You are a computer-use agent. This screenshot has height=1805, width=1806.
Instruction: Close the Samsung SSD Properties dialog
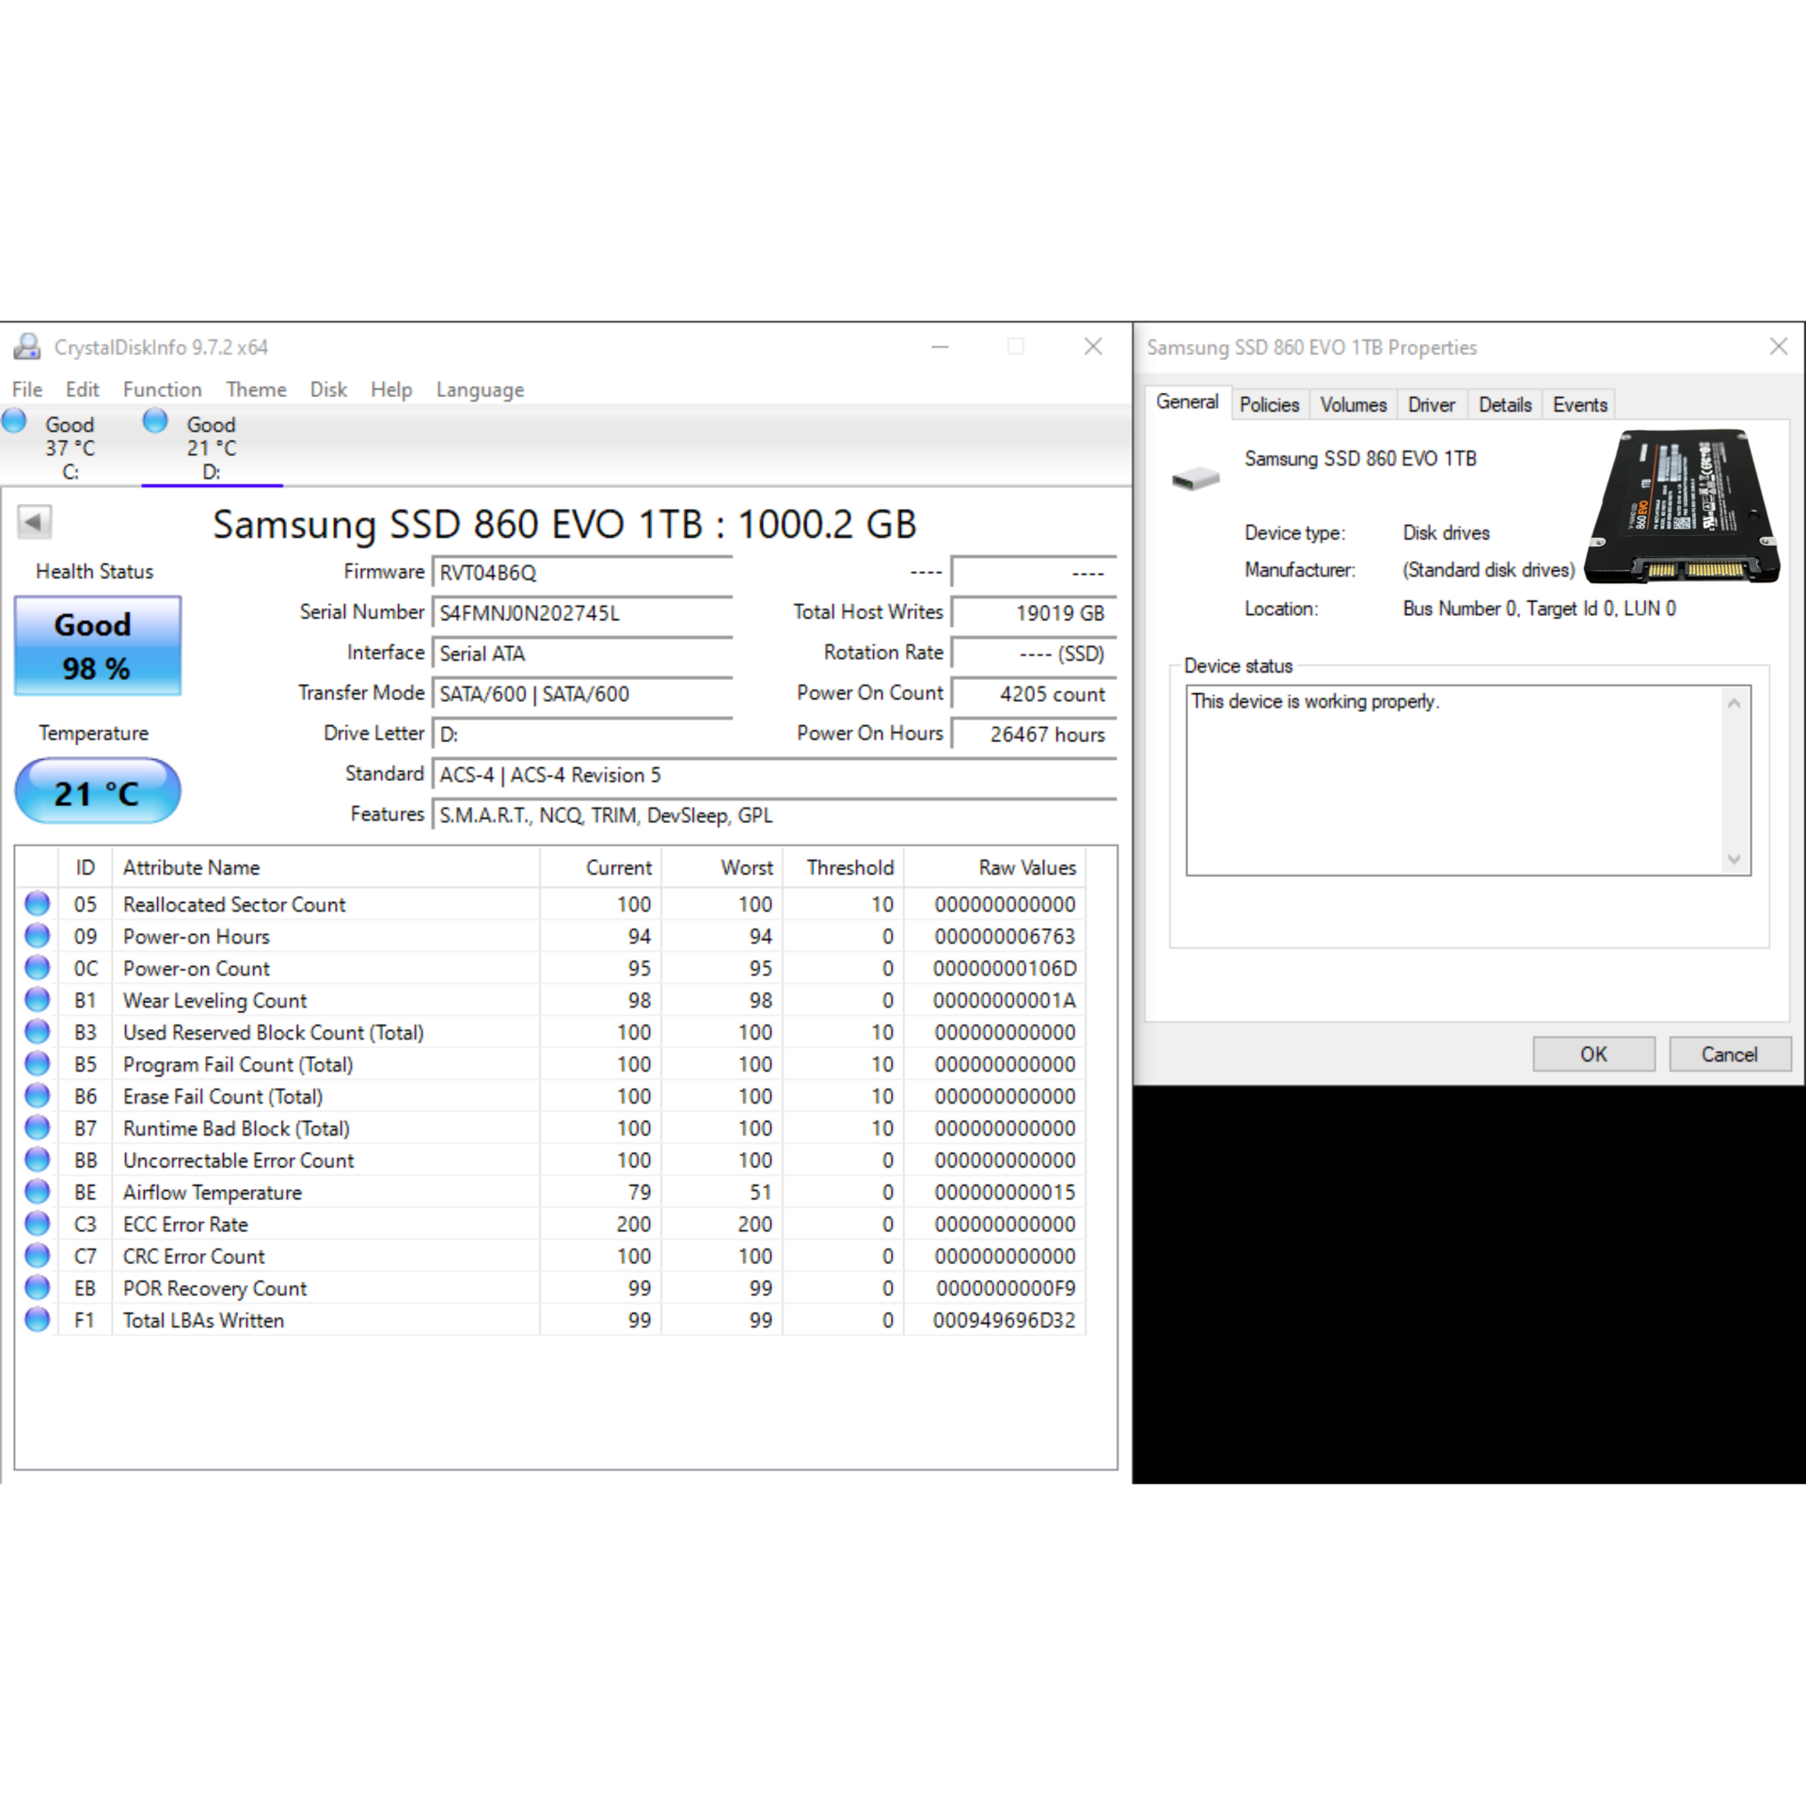click(x=1779, y=347)
